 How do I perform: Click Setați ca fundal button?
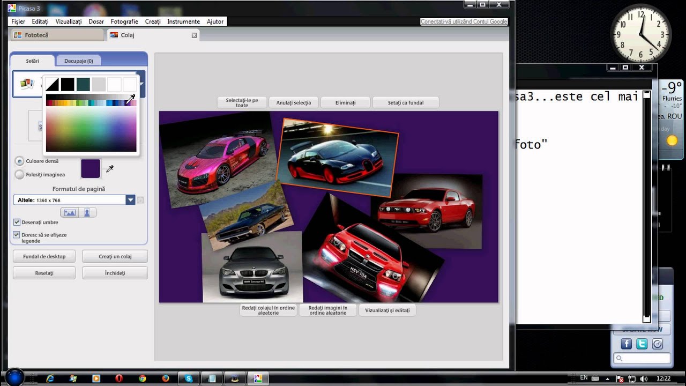406,102
